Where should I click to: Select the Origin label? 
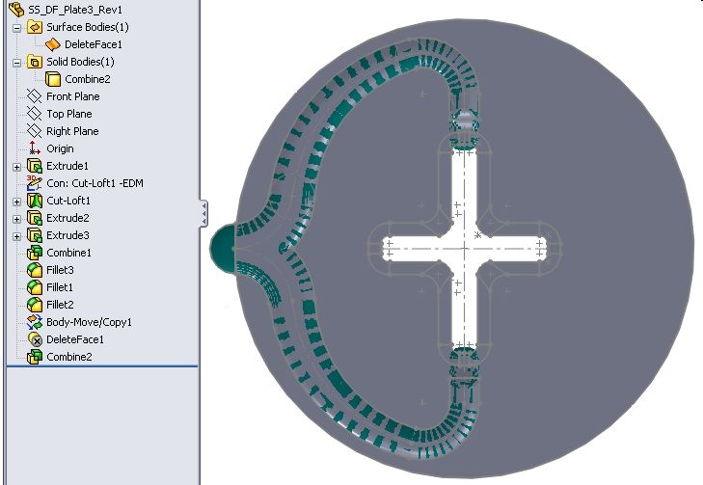(60, 148)
